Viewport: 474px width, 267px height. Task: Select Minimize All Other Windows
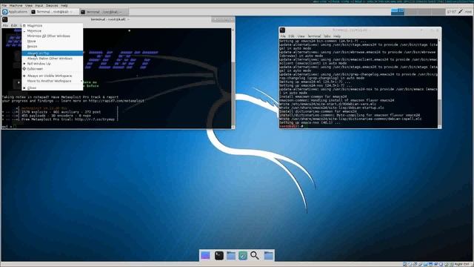pos(53,36)
